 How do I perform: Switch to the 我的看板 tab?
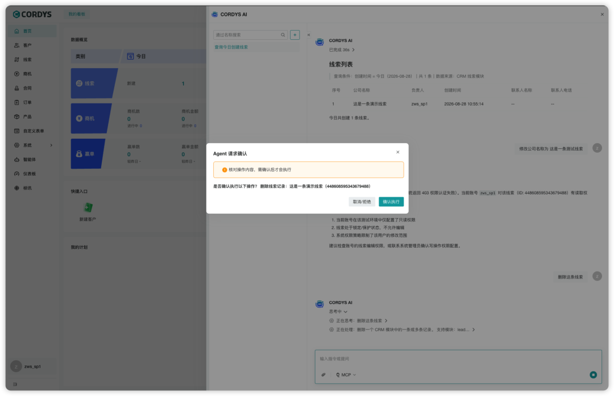77,14
